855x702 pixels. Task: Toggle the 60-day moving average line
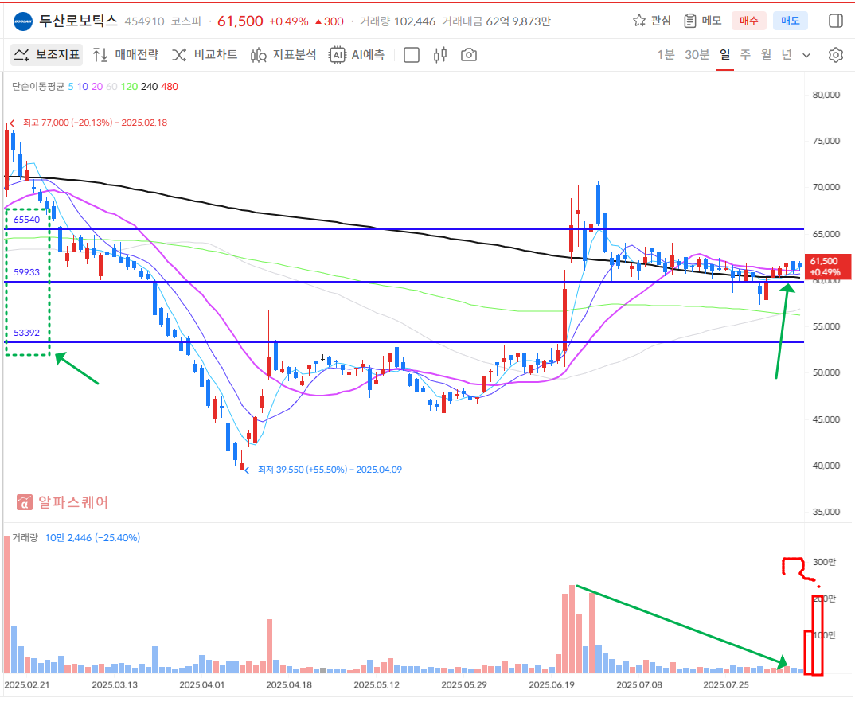tap(111, 87)
